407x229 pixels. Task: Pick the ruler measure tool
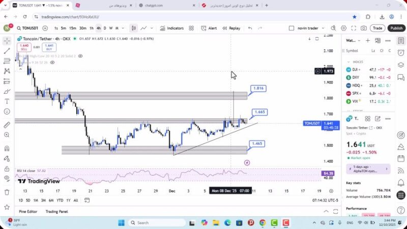pyautogui.click(x=7, y=125)
